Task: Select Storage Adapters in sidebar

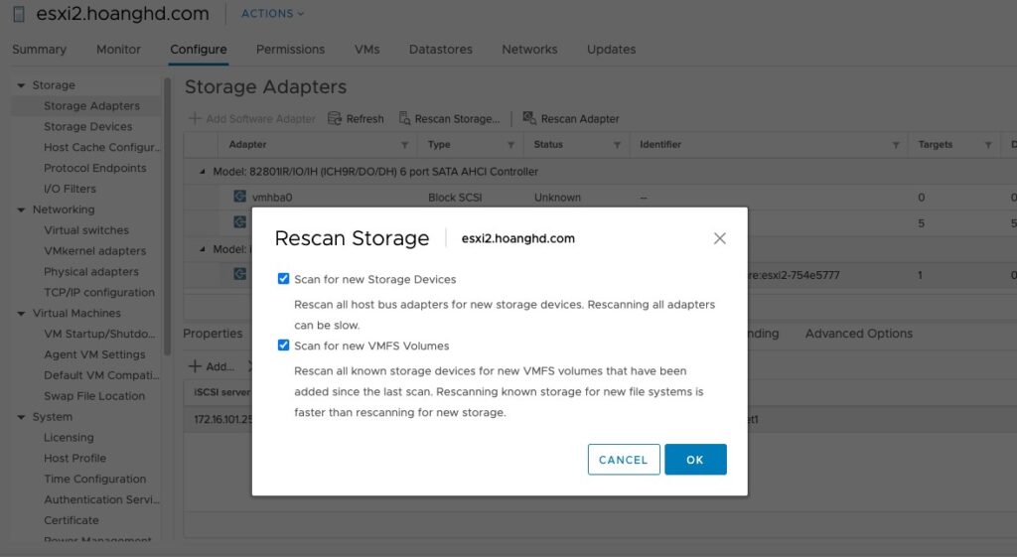Action: (91, 105)
